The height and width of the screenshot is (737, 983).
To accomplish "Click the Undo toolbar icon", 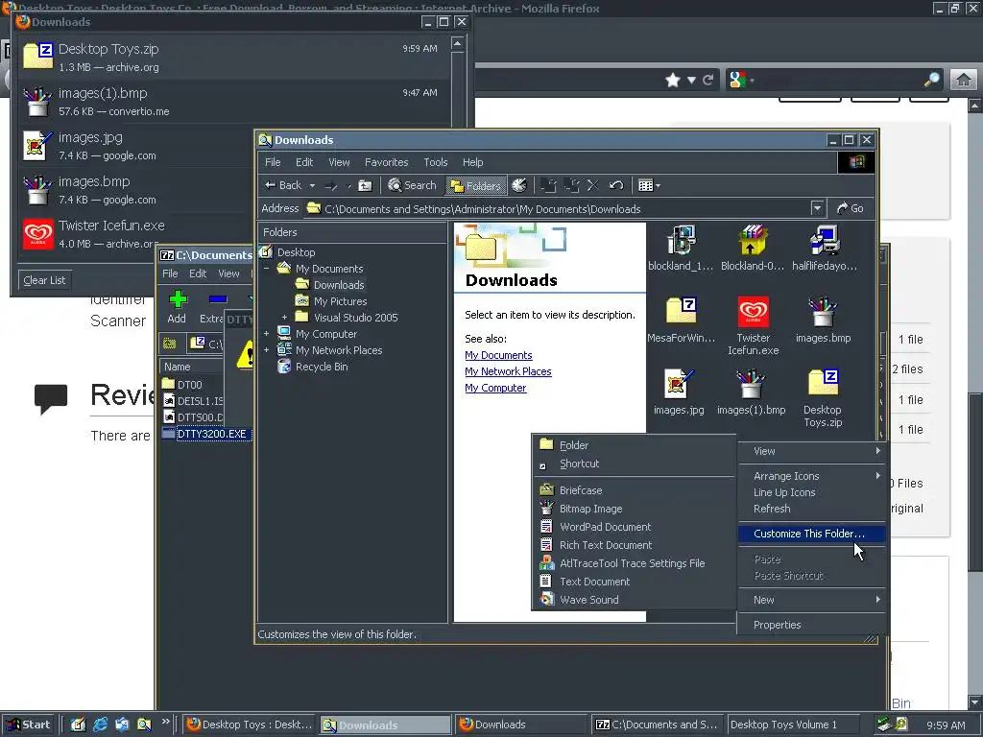I will 616,185.
